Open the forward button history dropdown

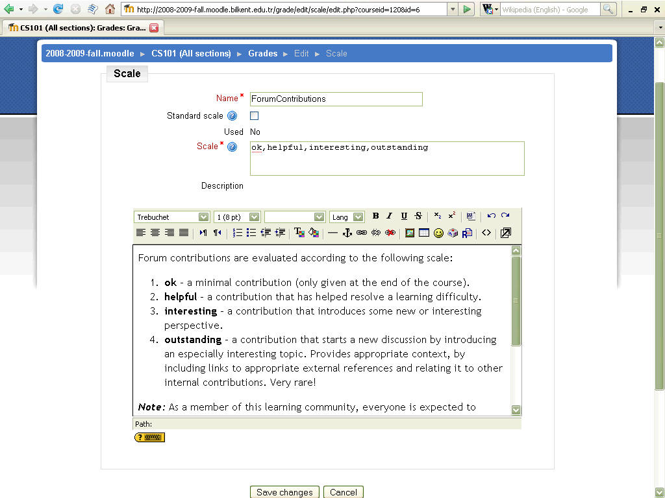coord(45,9)
